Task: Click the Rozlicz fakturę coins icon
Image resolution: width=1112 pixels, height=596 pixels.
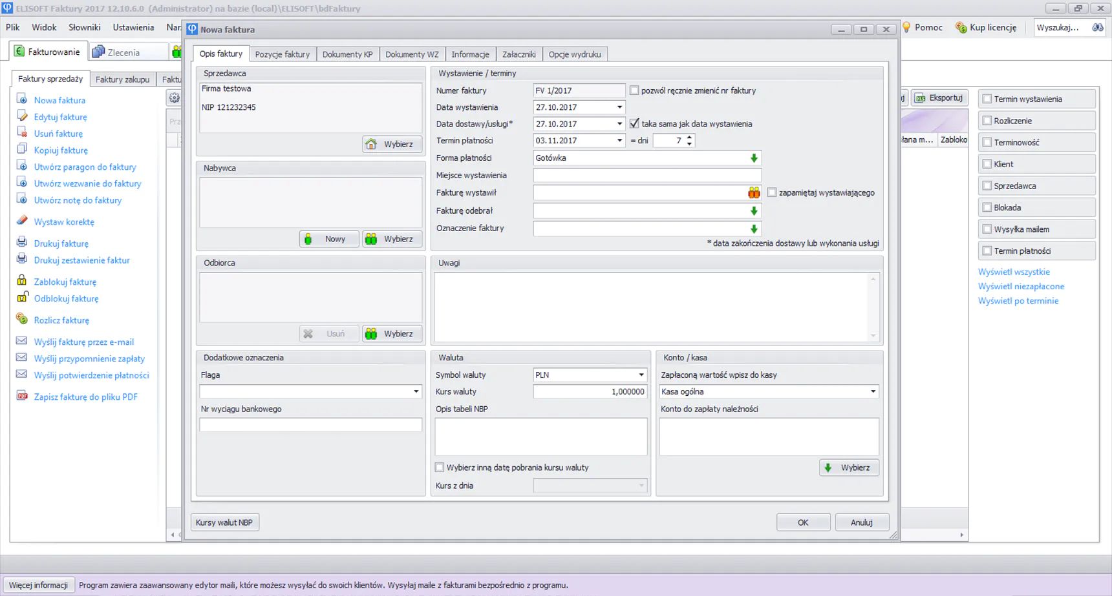Action: 22,319
